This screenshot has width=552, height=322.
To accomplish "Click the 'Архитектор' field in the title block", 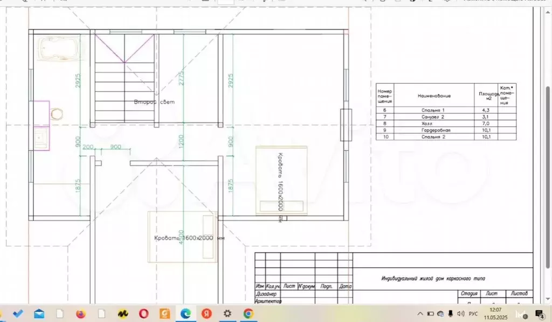I will click(268, 301).
